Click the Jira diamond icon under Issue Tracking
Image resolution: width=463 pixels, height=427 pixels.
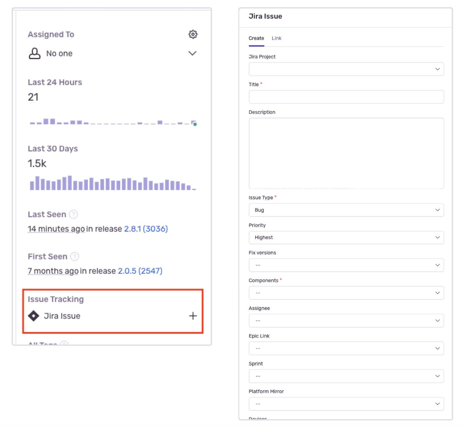[34, 316]
